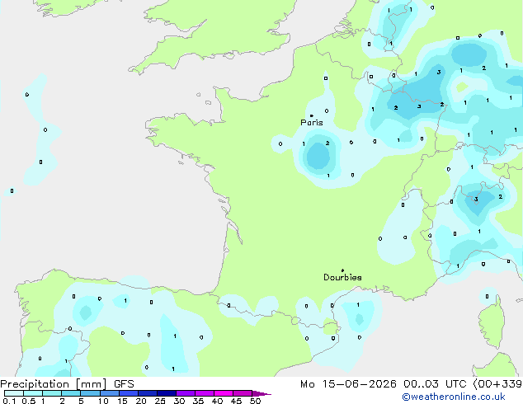Pick legend swatch between 40 and 45

click(224, 393)
